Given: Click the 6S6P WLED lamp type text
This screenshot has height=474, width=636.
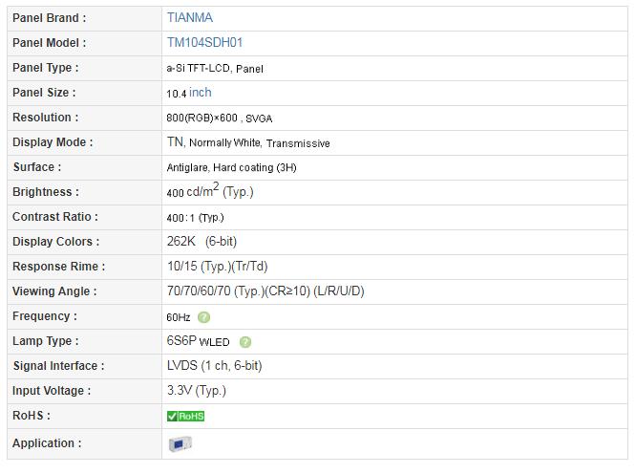Looking at the screenshot, I should (x=198, y=341).
